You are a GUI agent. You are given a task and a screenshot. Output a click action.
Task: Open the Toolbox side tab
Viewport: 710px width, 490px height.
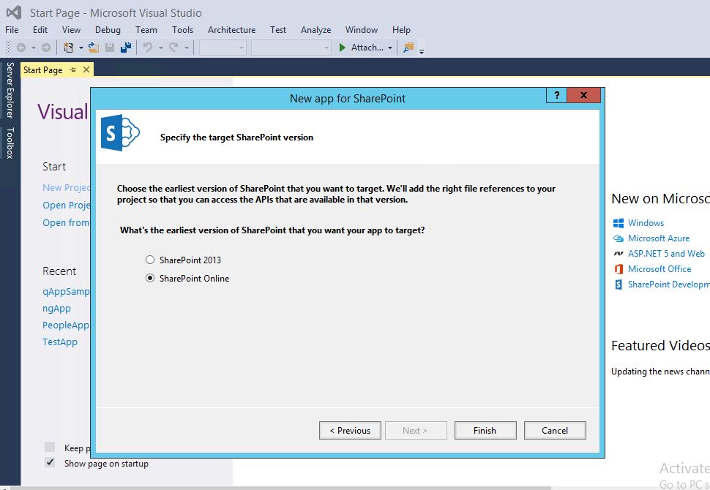[10, 143]
